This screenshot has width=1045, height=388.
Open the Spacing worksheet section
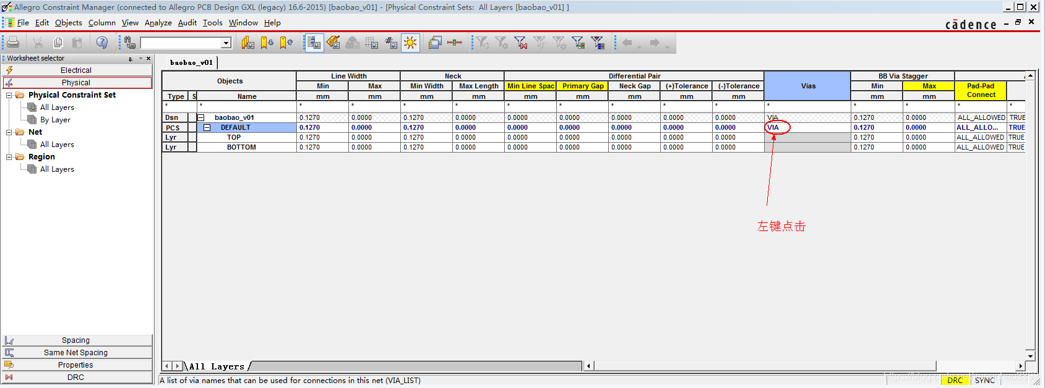click(77, 340)
